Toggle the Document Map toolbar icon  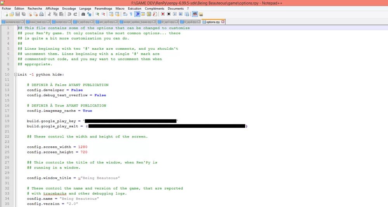(x=149, y=14)
